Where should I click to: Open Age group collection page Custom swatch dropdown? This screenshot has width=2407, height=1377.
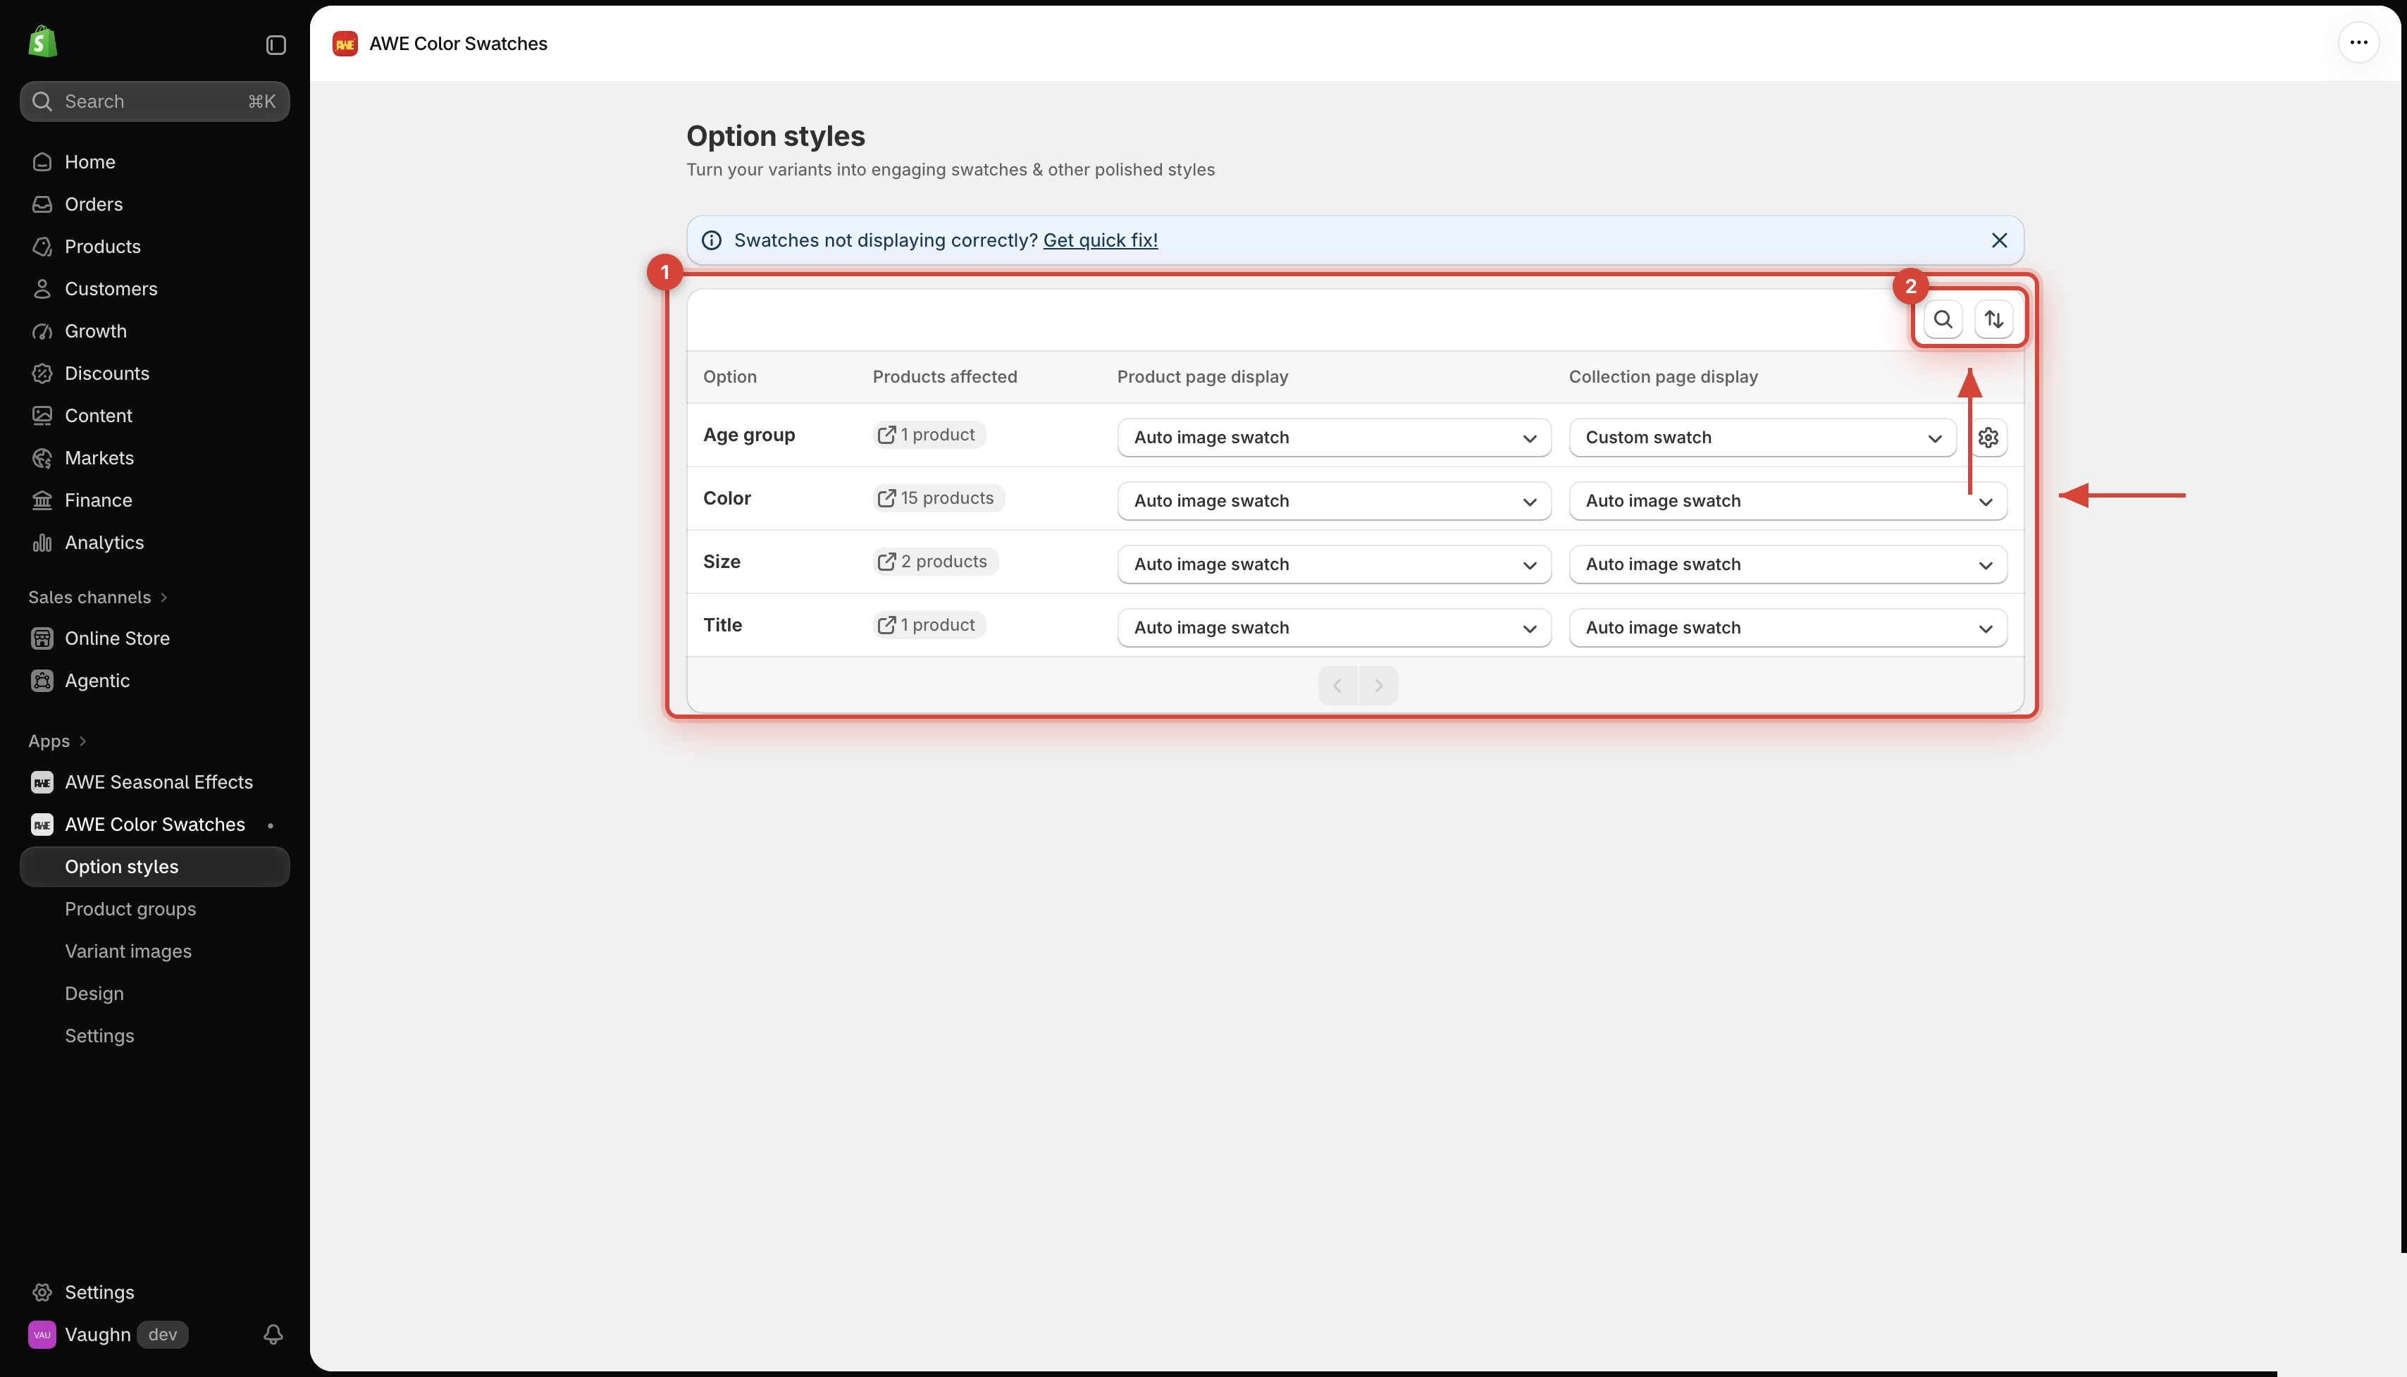[1762, 437]
